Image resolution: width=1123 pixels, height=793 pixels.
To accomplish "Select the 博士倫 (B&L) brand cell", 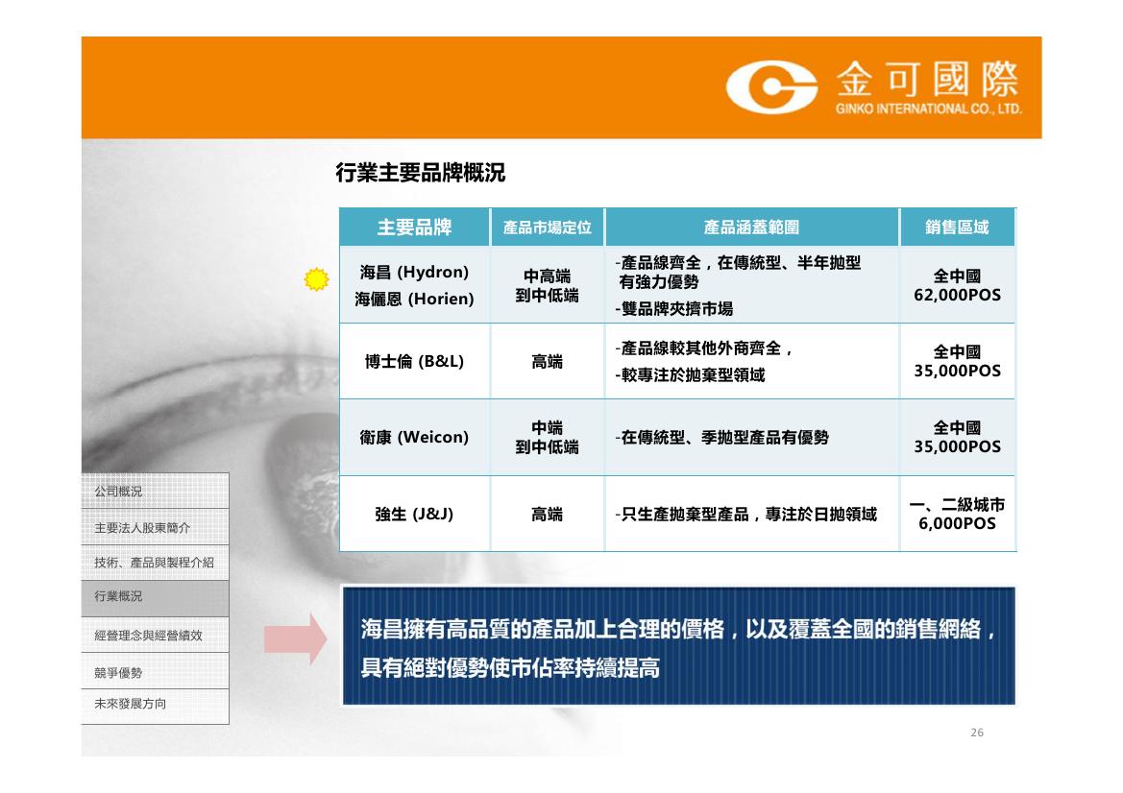I will (414, 361).
